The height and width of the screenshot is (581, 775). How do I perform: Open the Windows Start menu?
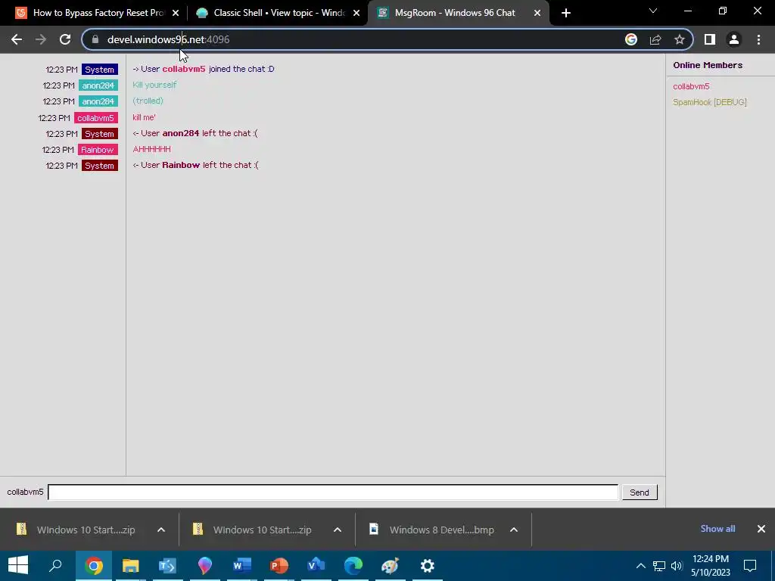click(18, 565)
